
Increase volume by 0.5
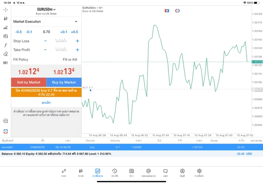74,32
